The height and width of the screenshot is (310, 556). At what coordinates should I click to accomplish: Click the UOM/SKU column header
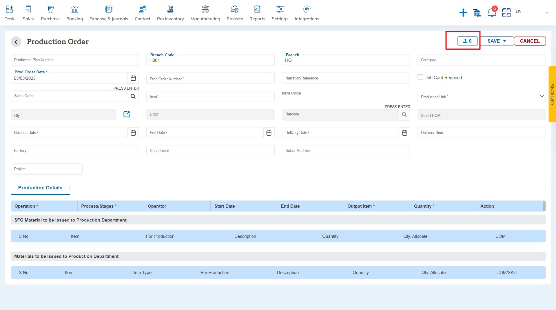[506, 273]
